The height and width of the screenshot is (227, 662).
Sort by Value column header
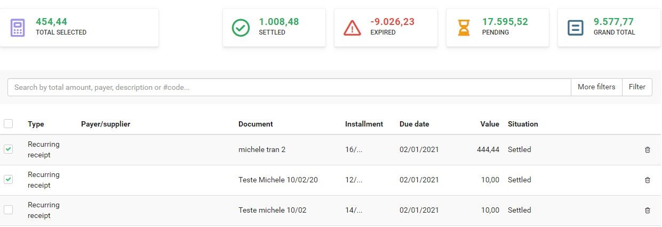(490, 124)
